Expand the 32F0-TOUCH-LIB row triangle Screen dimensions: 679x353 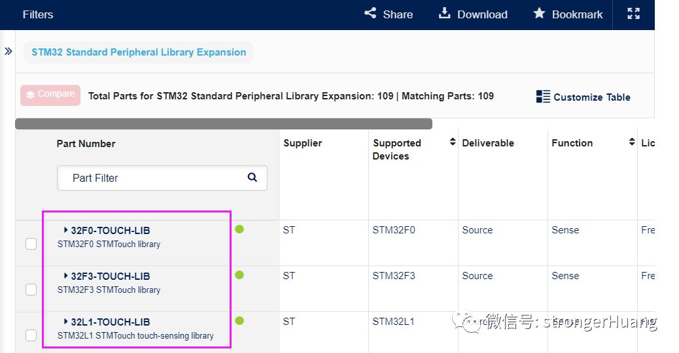click(66, 229)
